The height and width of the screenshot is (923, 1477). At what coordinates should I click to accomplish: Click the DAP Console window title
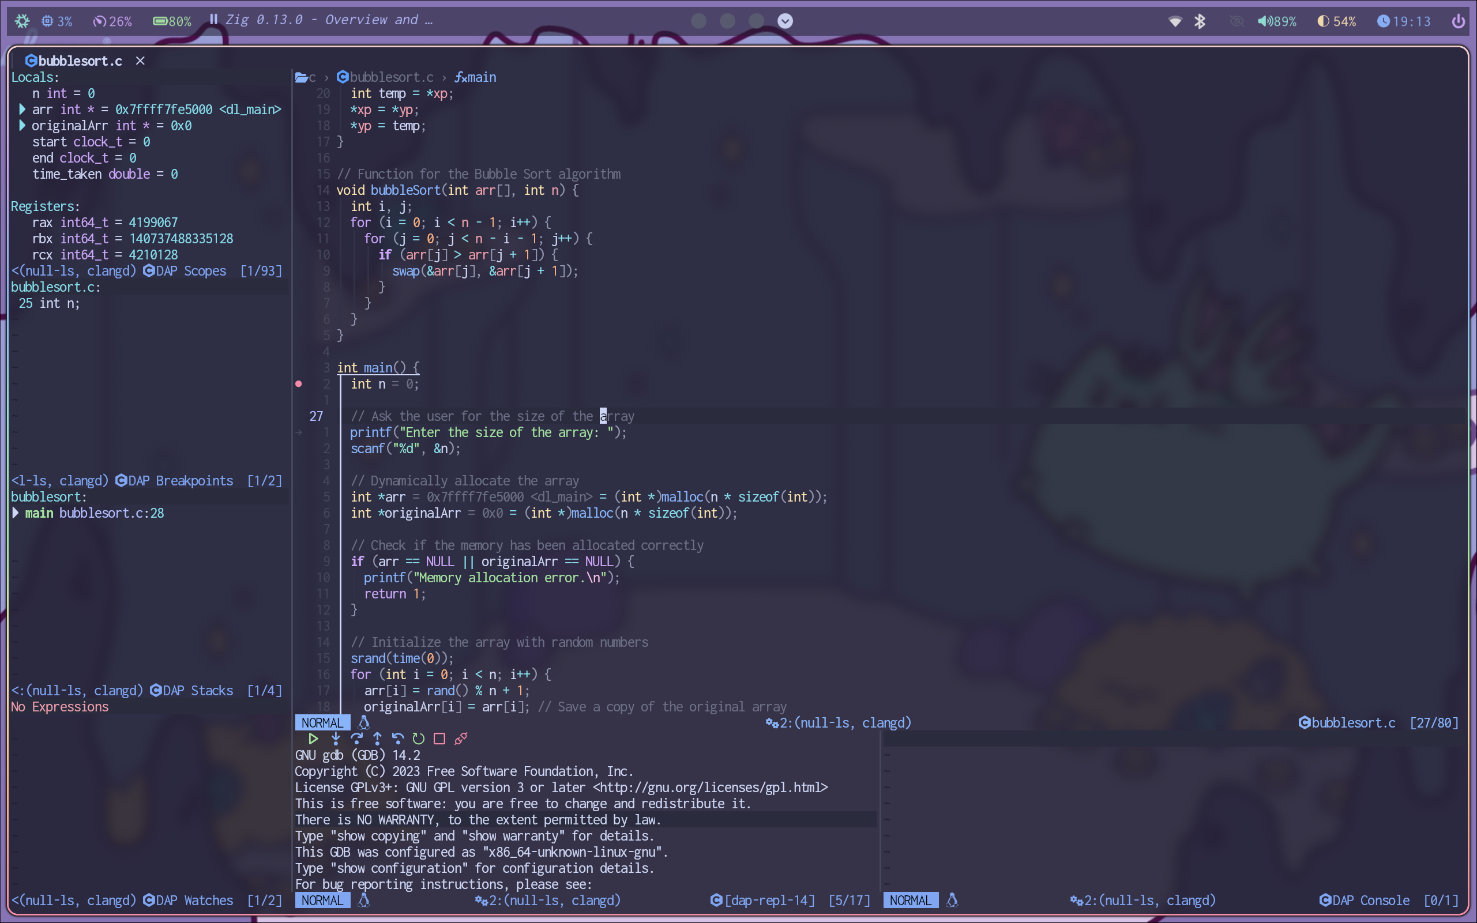point(1371,901)
